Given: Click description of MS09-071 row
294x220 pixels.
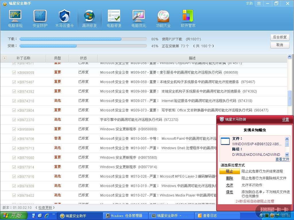Looking at the screenshot, I should coord(176,101).
